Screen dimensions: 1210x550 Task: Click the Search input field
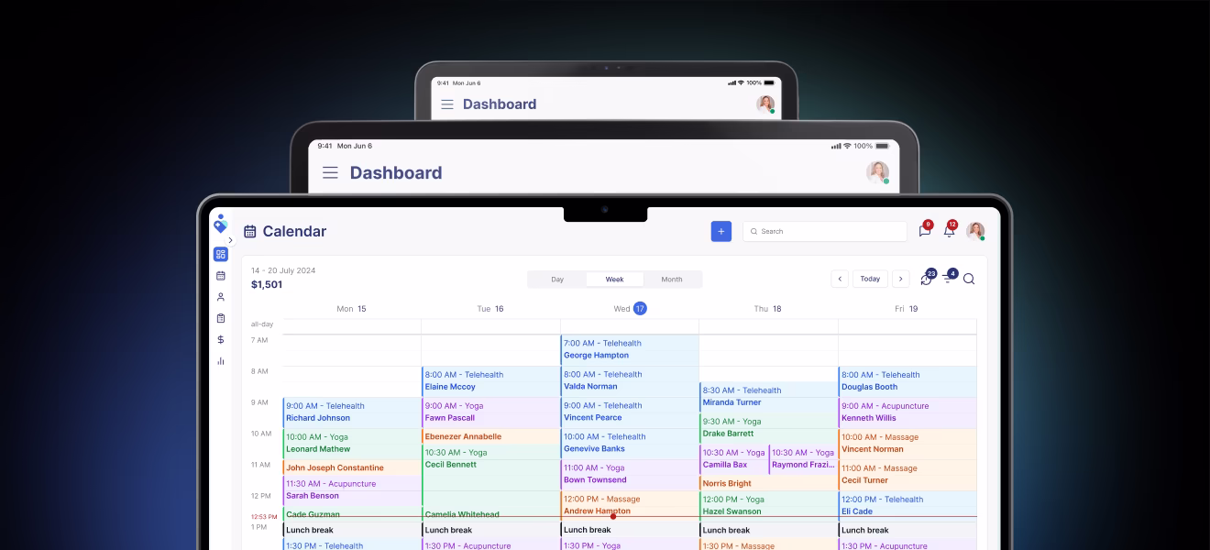click(825, 232)
